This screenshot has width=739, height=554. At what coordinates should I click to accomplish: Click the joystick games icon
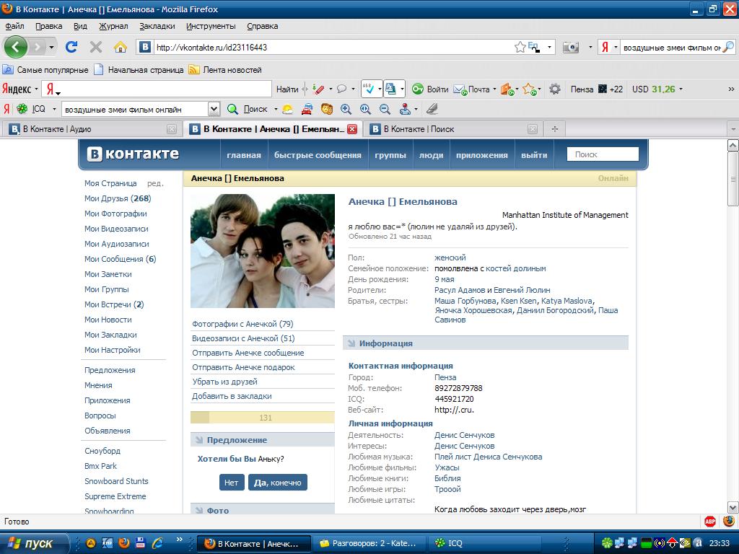point(405,110)
